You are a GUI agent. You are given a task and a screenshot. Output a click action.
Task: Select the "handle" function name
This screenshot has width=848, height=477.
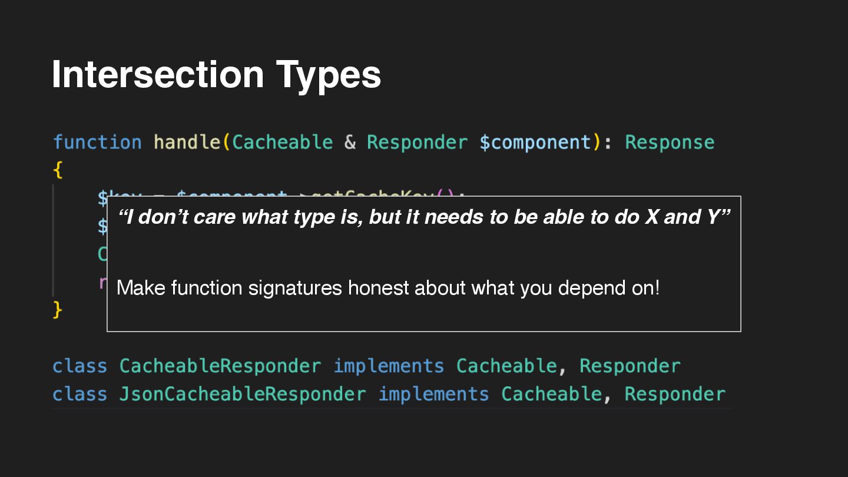point(187,143)
